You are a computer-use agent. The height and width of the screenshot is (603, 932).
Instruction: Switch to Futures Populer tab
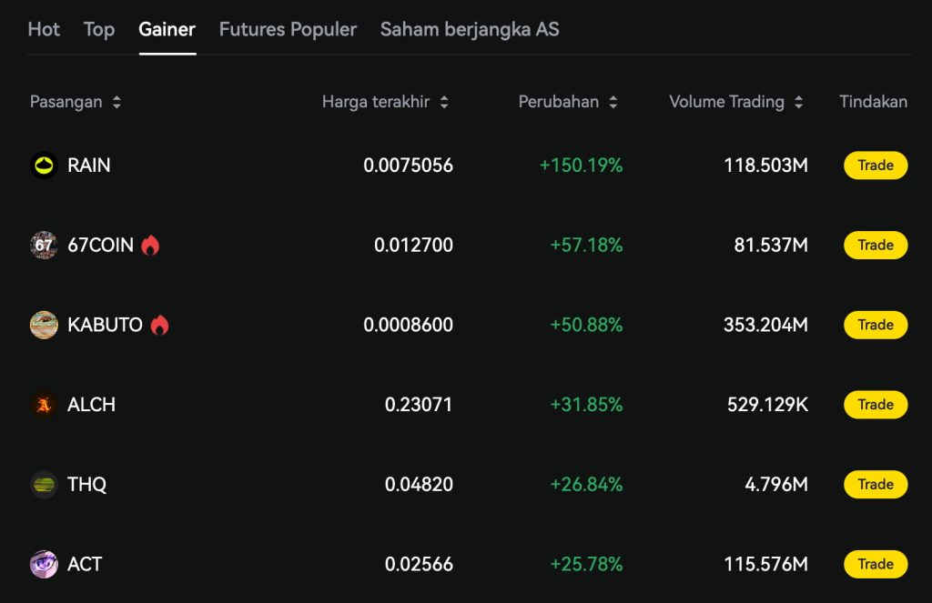coord(288,29)
